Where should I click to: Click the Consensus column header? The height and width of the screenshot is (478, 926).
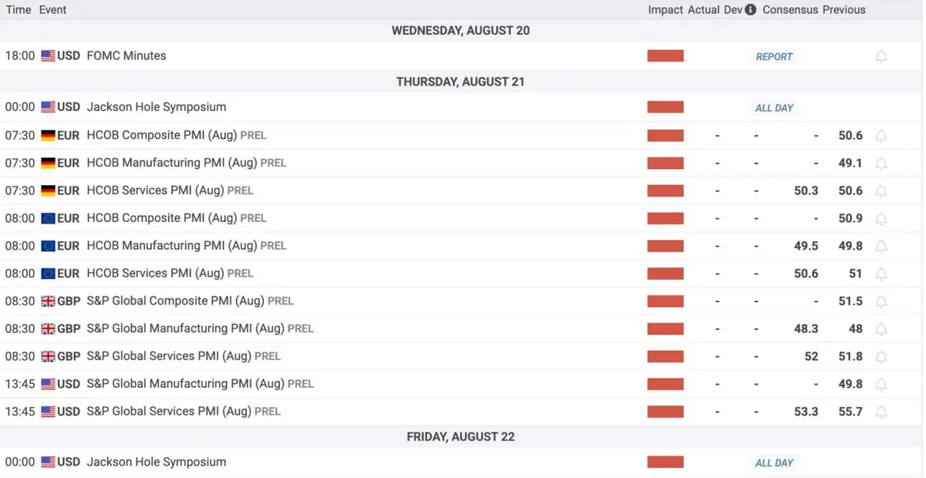[x=789, y=10]
